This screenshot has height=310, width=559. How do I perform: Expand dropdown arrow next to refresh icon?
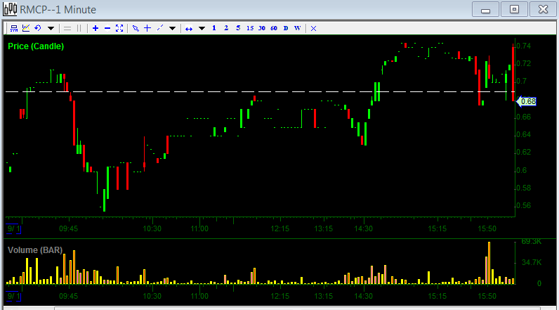51,28
